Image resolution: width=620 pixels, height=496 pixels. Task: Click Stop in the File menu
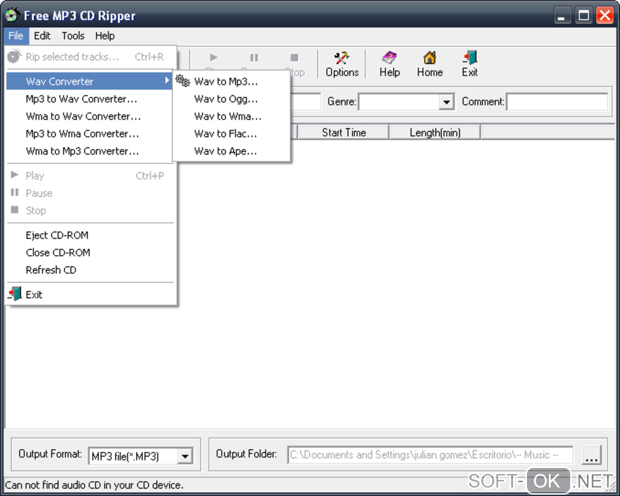(x=89, y=211)
